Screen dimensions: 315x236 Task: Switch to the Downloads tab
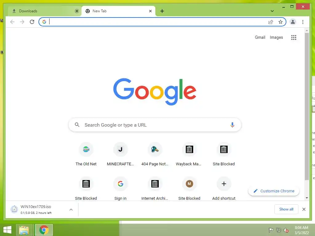45,11
